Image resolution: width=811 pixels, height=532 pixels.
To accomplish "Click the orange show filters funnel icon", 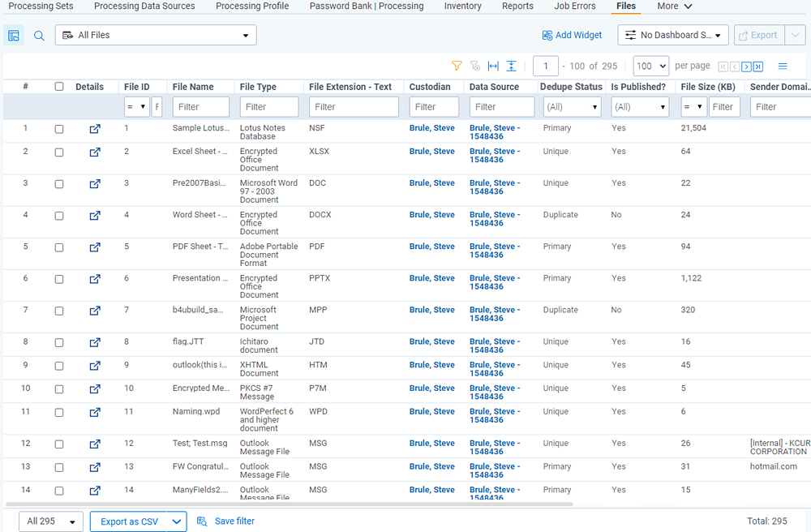I will point(457,66).
